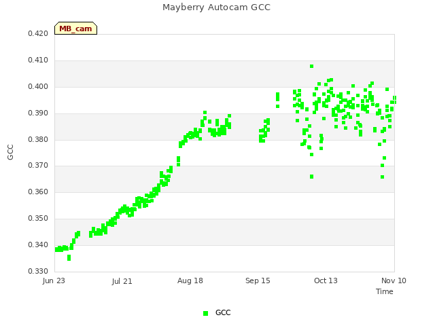This screenshot has width=435, height=326.
Task: Click the chart title Mayberry Autocam GCC
Action: click(x=216, y=7)
